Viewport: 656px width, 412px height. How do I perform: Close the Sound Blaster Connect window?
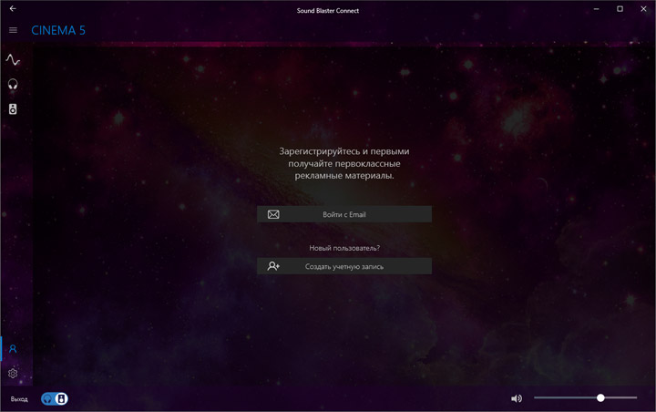point(643,9)
